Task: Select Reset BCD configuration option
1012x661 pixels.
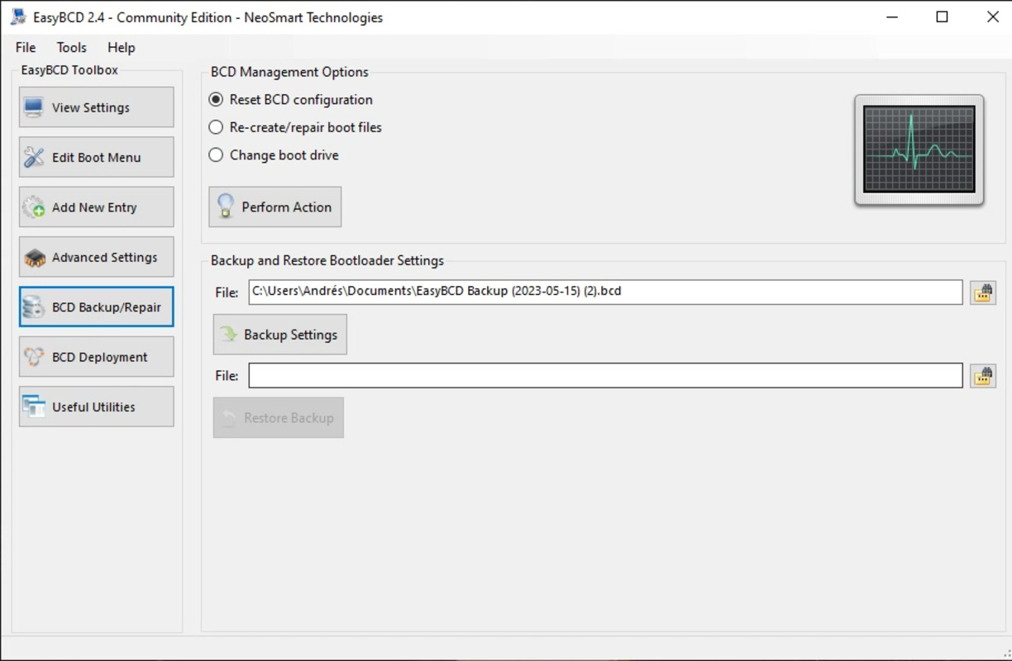Action: tap(291, 99)
